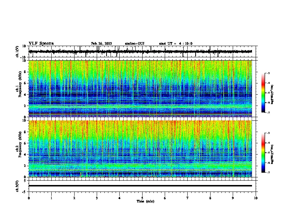Screen dimensions: 288x222
Task: Click the "start UT = 4:10:0" text
Action: (176, 44)
